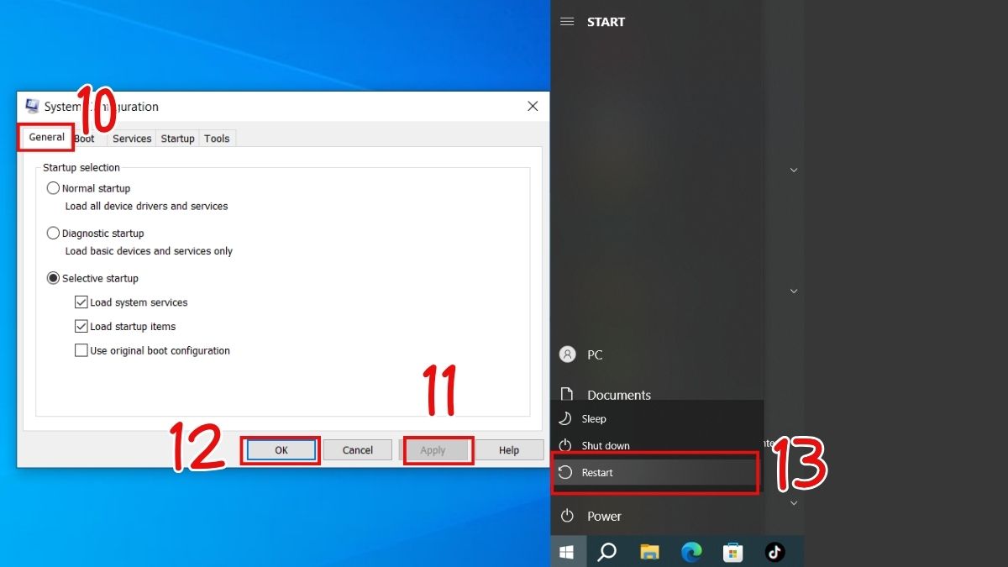The height and width of the screenshot is (567, 1008).
Task: Click the PC account icon
Action: coord(568,354)
